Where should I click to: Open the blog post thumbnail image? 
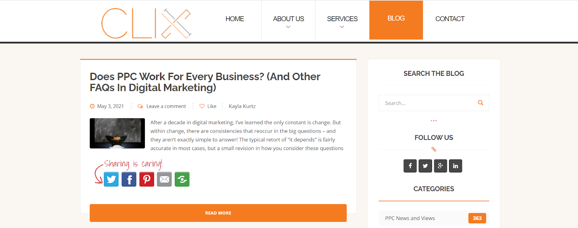pos(117,133)
